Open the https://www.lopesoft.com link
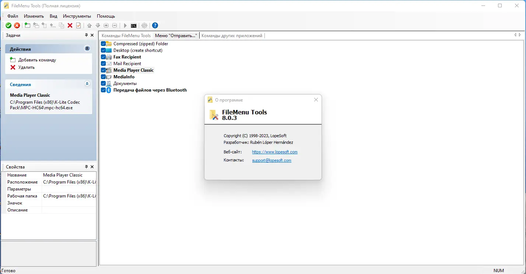The height and width of the screenshot is (274, 526). (x=275, y=152)
